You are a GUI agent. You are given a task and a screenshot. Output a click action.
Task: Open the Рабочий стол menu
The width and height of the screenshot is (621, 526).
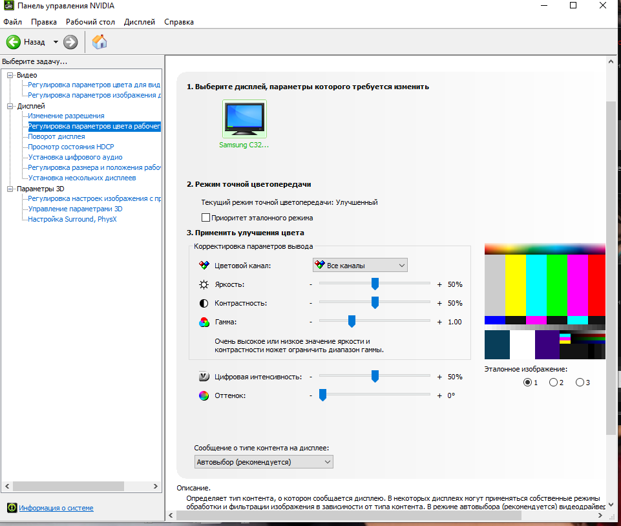point(90,22)
